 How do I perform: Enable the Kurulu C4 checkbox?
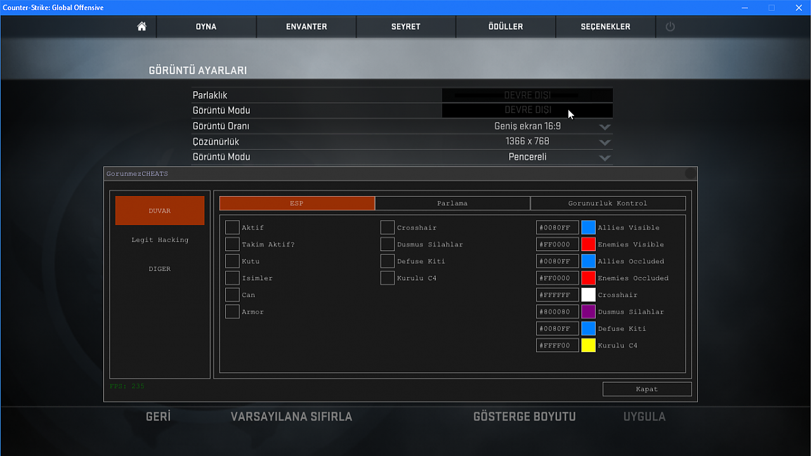(388, 278)
